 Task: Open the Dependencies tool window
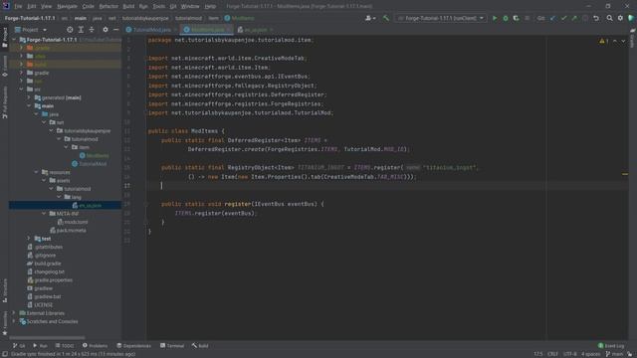[x=133, y=346]
